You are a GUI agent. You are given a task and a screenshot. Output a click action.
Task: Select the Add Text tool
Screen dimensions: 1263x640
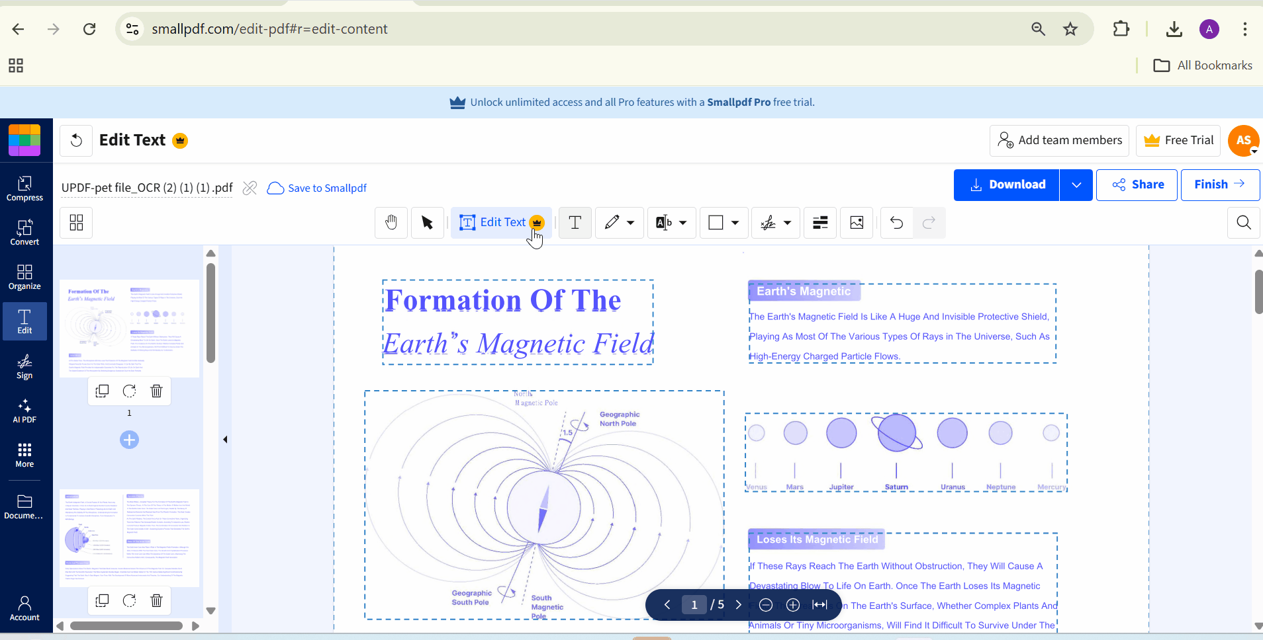click(575, 223)
